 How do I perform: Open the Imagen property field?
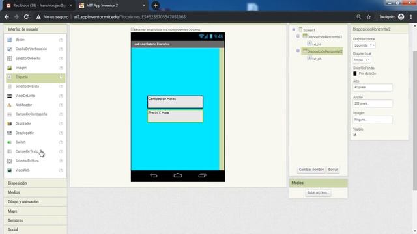point(373,120)
